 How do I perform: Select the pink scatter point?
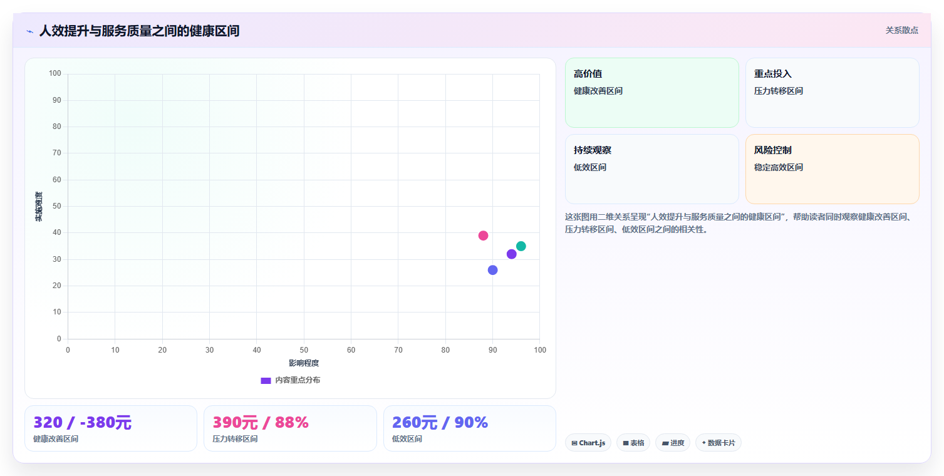click(483, 235)
